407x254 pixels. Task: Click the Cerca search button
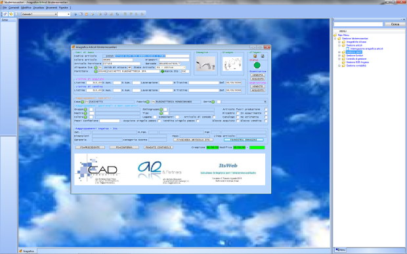[x=395, y=24]
